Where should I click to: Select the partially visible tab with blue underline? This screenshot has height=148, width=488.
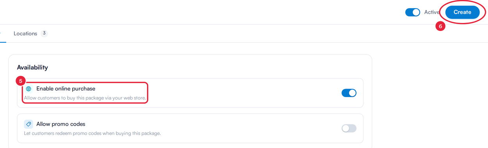click(x=3, y=34)
